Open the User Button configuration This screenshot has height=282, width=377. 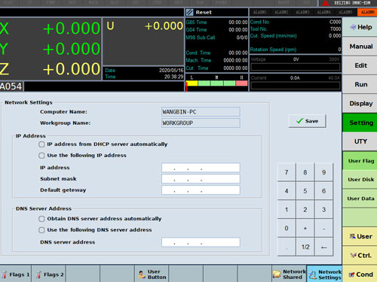point(152,274)
